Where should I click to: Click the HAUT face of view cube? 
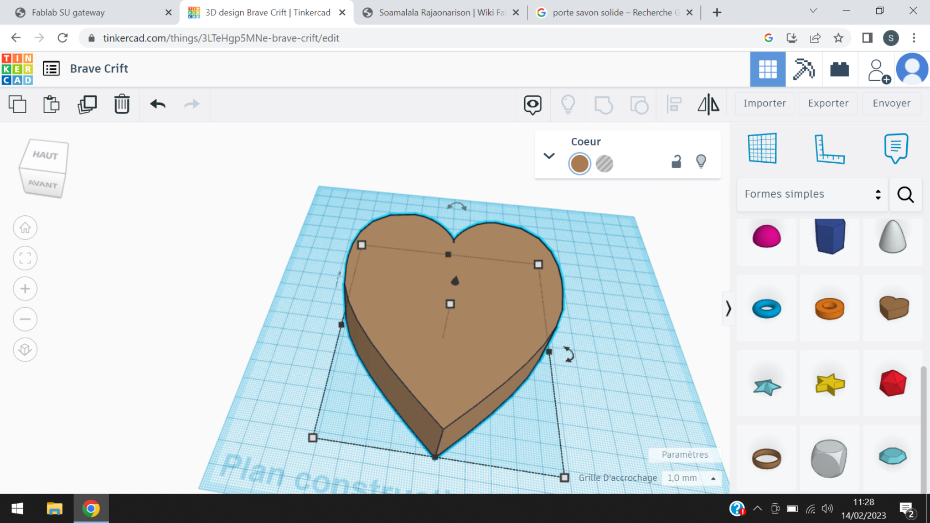[45, 155]
